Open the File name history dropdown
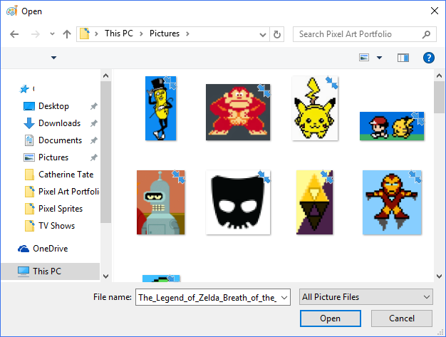 click(284, 298)
